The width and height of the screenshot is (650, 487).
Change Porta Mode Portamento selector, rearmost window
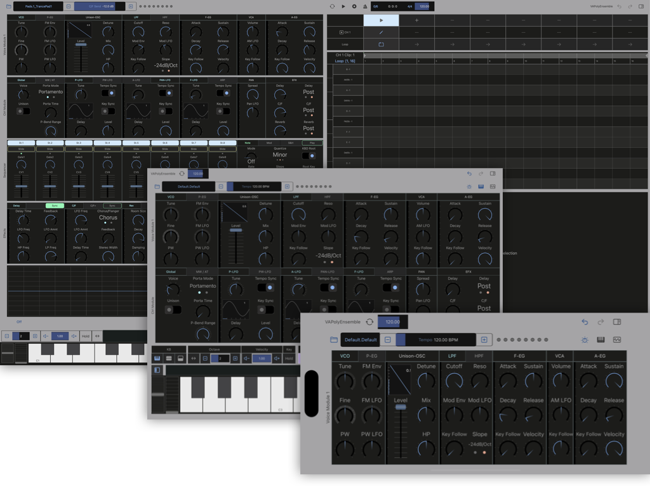click(51, 92)
